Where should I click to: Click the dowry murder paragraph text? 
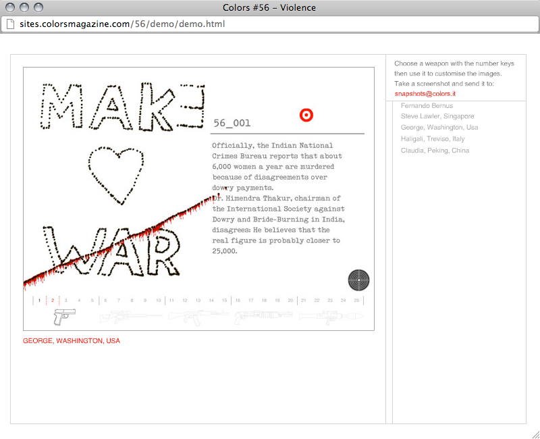[278, 198]
